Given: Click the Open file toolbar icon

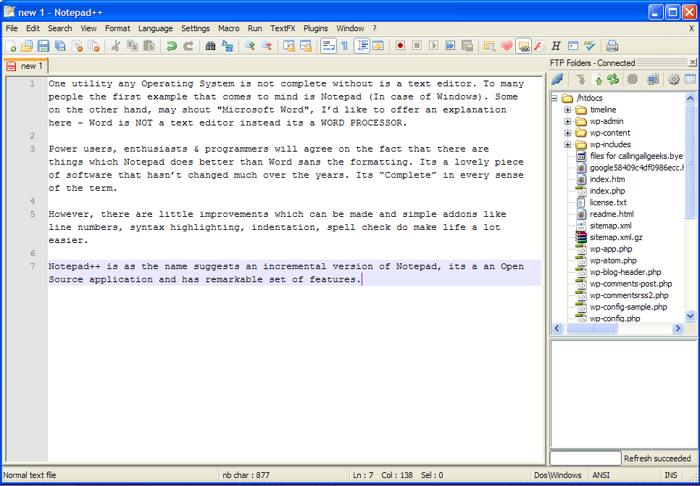Looking at the screenshot, I should [x=27, y=46].
